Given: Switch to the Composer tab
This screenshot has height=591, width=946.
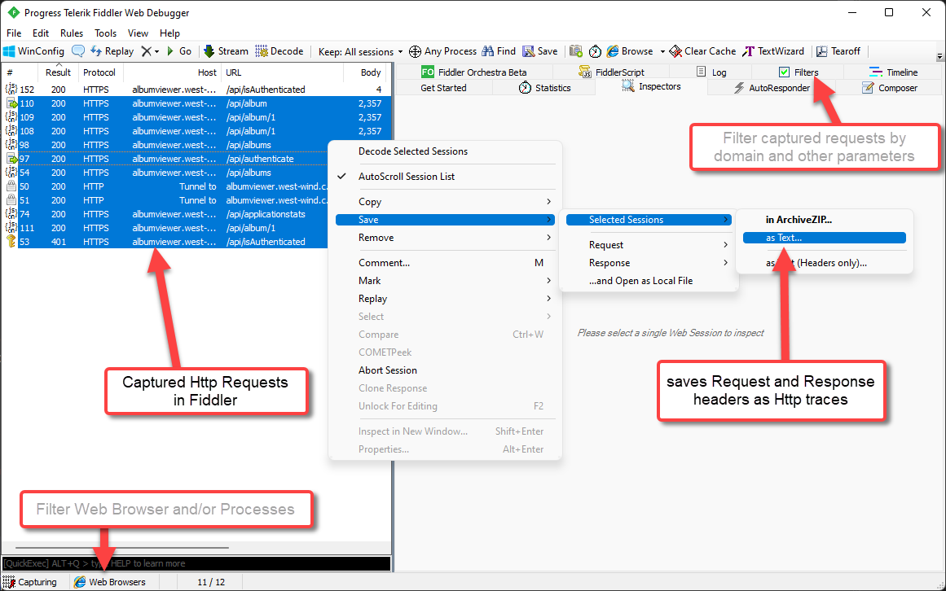Looking at the screenshot, I should [x=890, y=88].
